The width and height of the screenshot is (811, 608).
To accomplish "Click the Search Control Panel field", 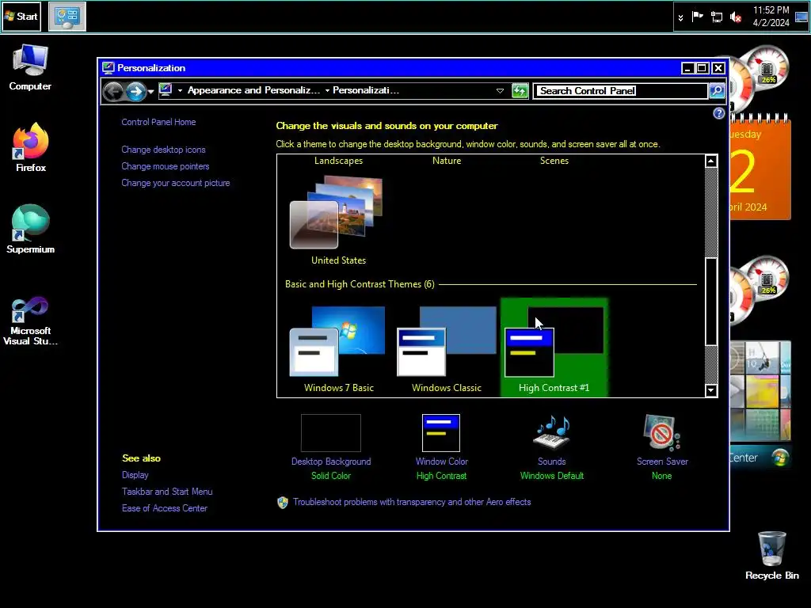I will (619, 91).
